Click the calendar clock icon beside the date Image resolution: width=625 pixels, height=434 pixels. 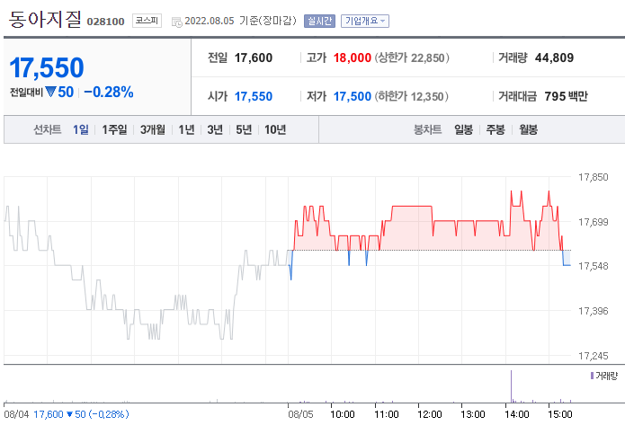[176, 22]
